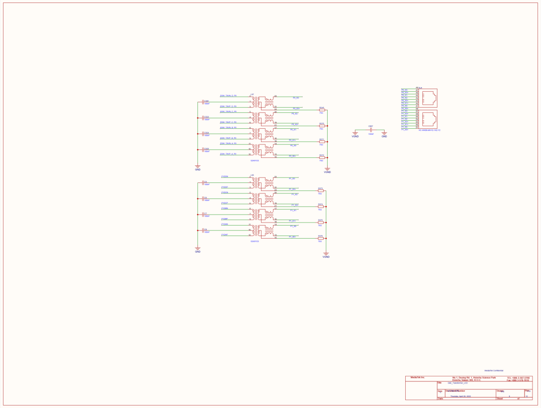Viewport: 541px width, 408px height.
Task: Click net label ESW_TXVP_C_P0
Action: coord(228,122)
